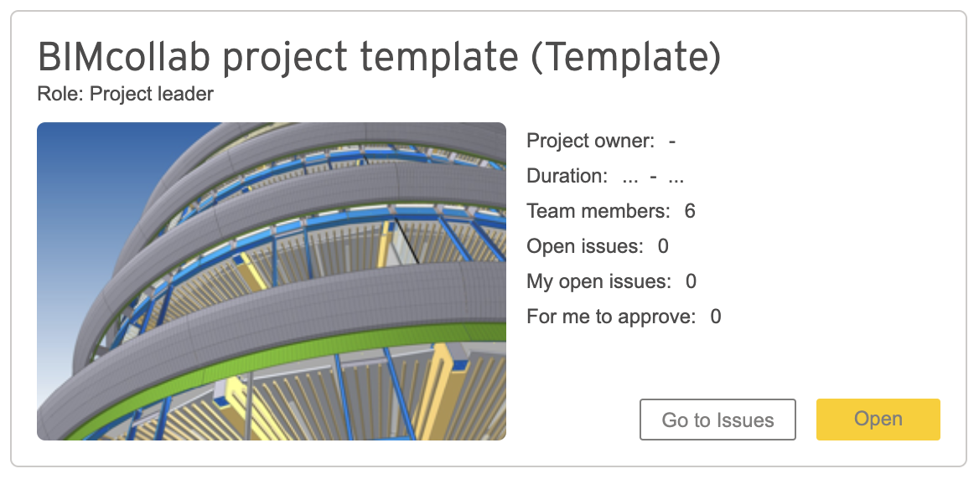Click the Role: Project leader text
Image resolution: width=979 pixels, height=479 pixels.
[x=126, y=94]
